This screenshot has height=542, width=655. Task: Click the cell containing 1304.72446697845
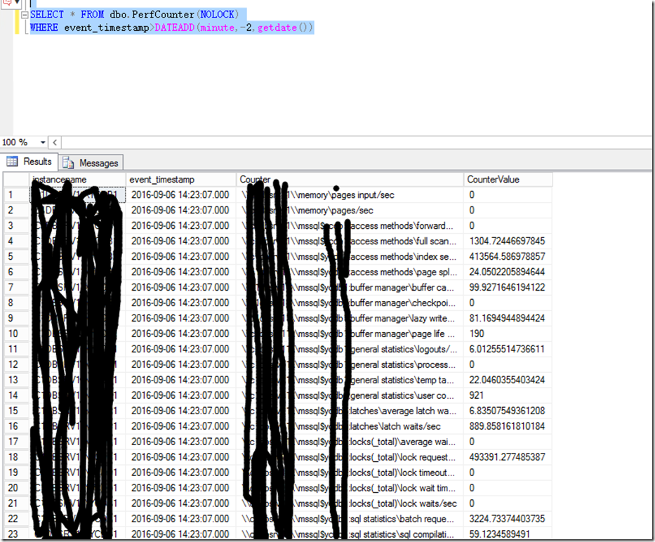tap(507, 242)
